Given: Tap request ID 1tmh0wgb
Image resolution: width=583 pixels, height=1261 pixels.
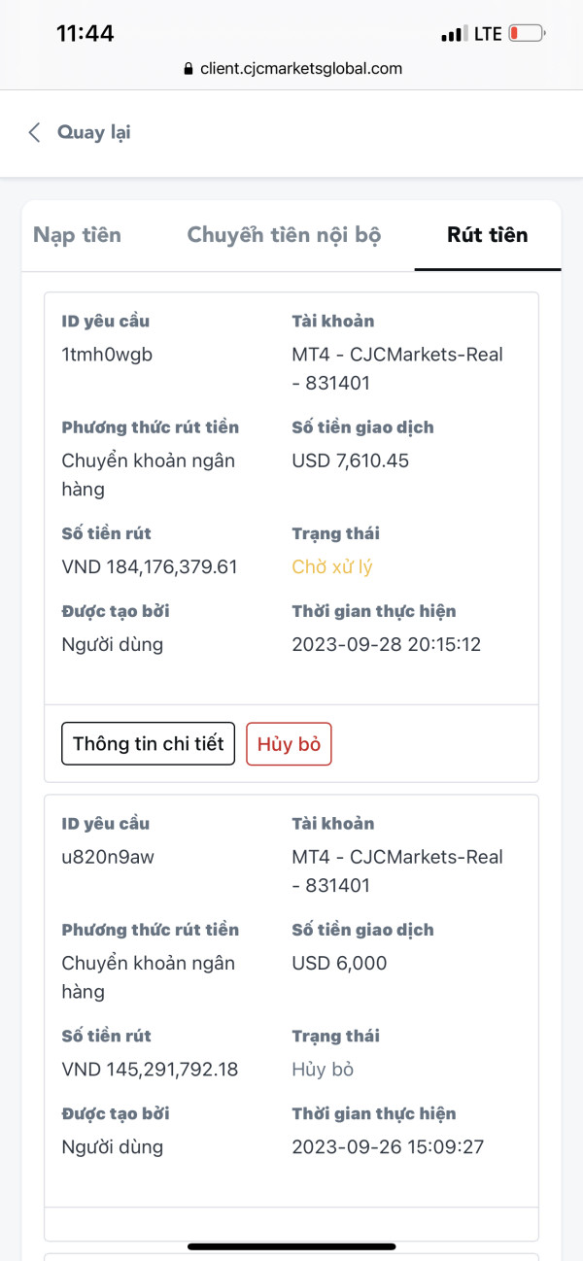Looking at the screenshot, I should [107, 355].
